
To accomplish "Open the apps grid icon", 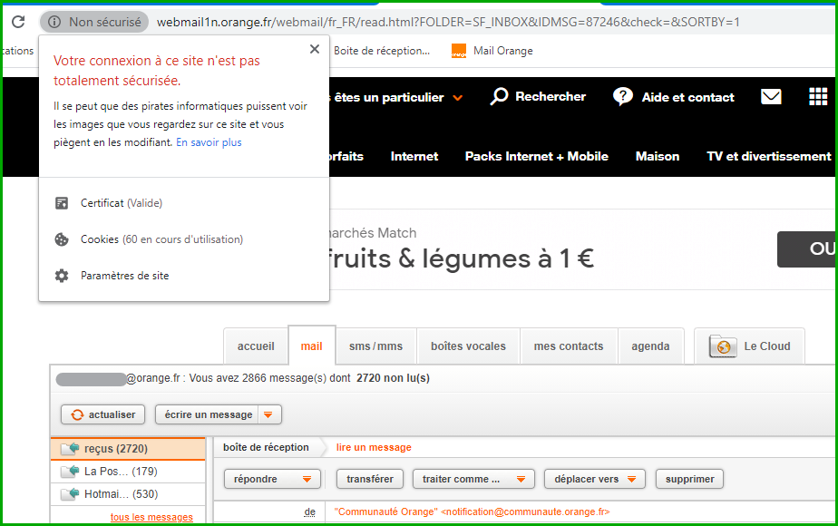I will [818, 97].
